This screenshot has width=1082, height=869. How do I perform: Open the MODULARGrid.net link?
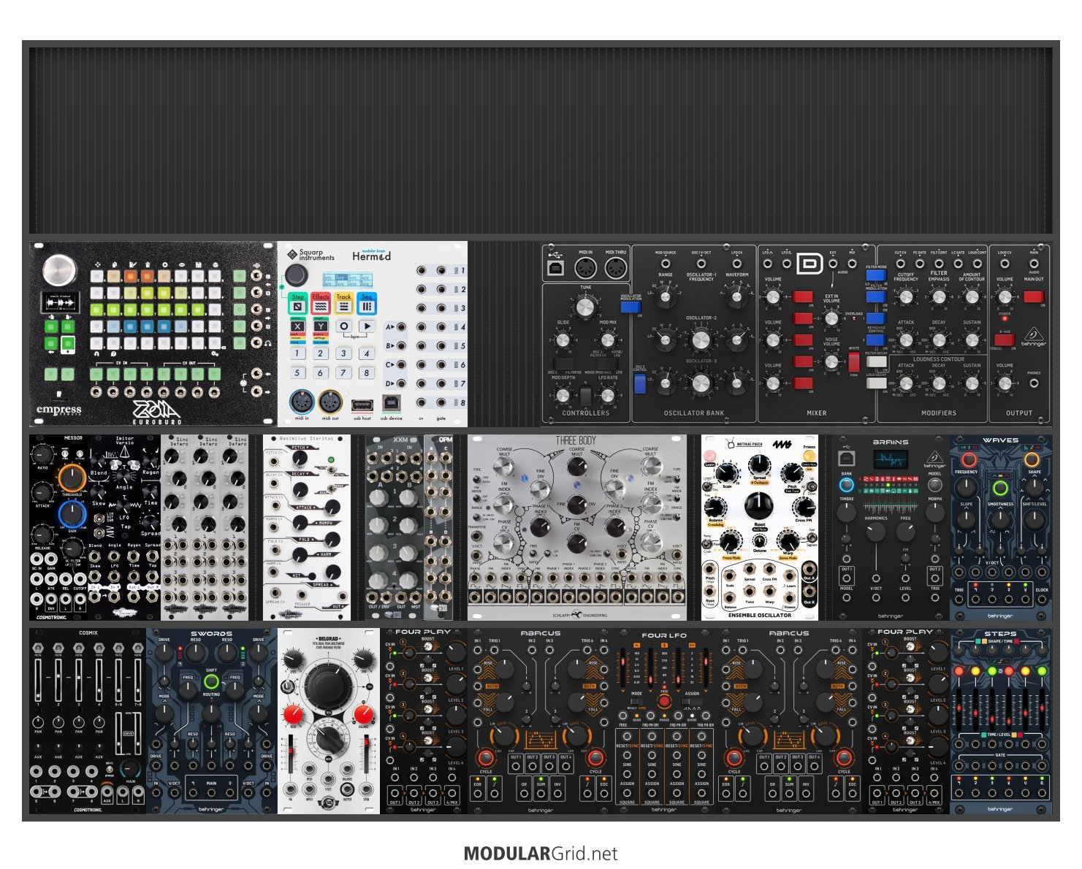(541, 853)
